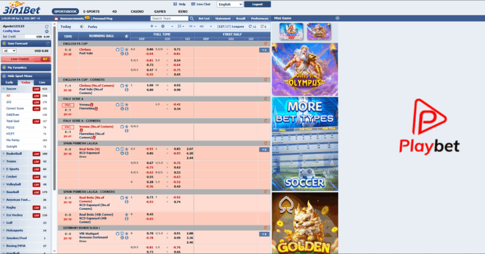This screenshot has width=485, height=254.
Task: Open Preferences
Action: 260,18
